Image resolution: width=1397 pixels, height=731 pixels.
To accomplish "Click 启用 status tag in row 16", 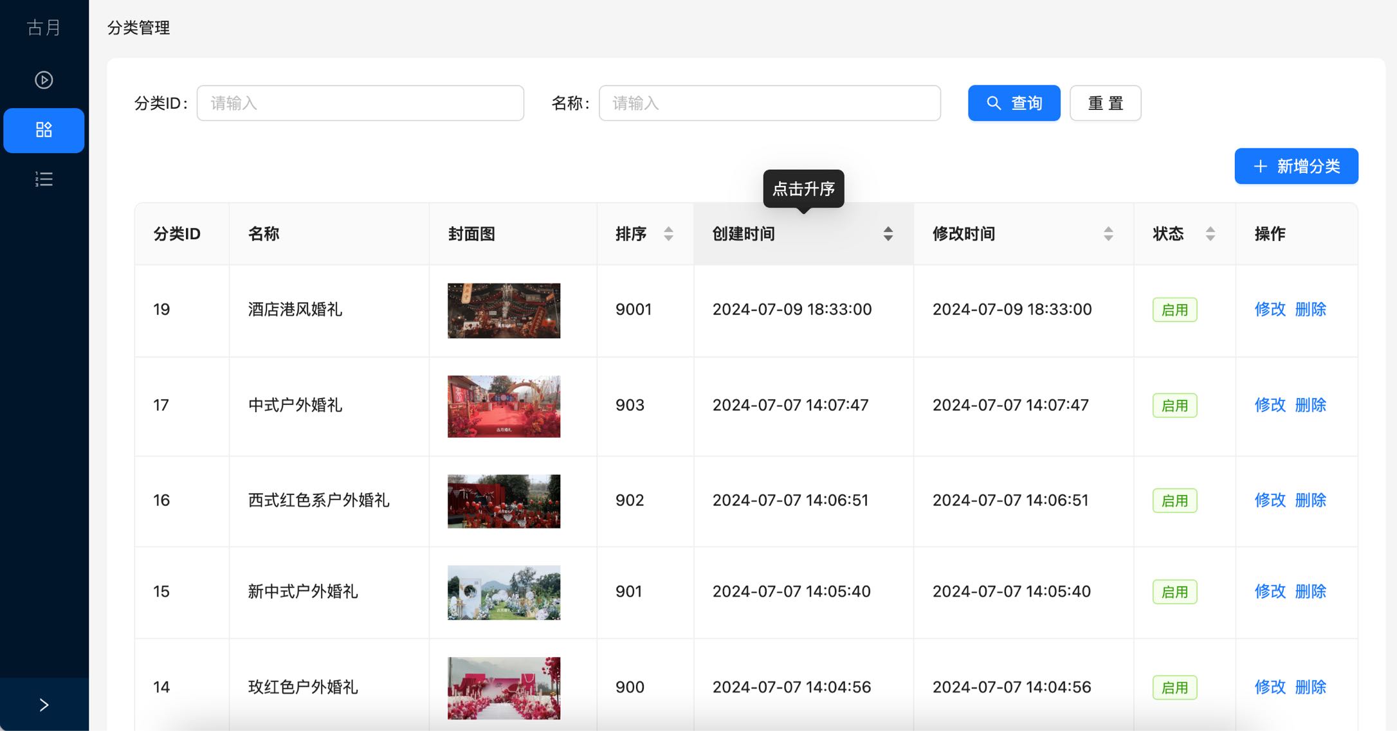I will (1174, 501).
